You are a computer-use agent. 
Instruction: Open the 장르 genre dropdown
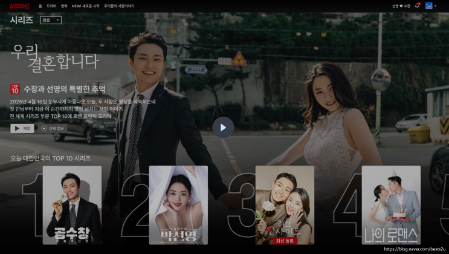click(51, 20)
